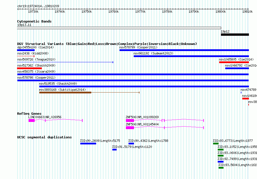Click the DGV Structural Variants track title
Viewport: 257px width, 179px height.
[107, 44]
